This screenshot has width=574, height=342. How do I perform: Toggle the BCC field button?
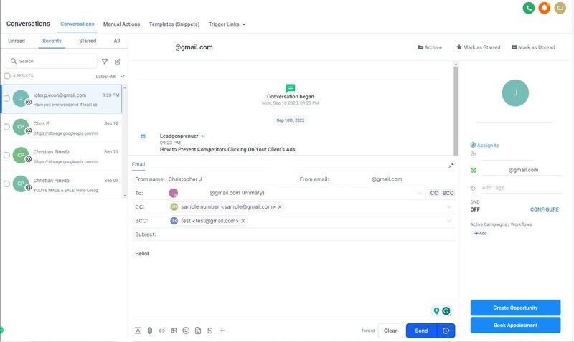point(448,193)
